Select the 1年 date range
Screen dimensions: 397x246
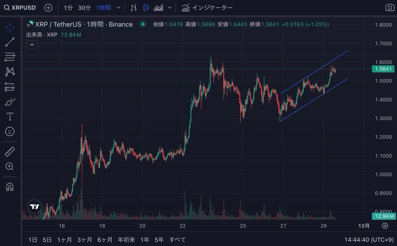145,240
